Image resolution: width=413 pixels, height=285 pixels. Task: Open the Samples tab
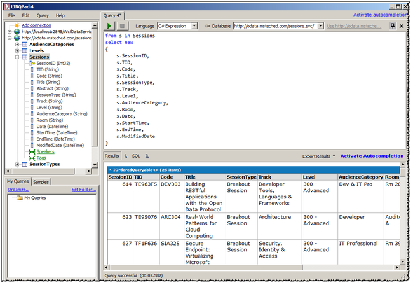[x=41, y=182]
